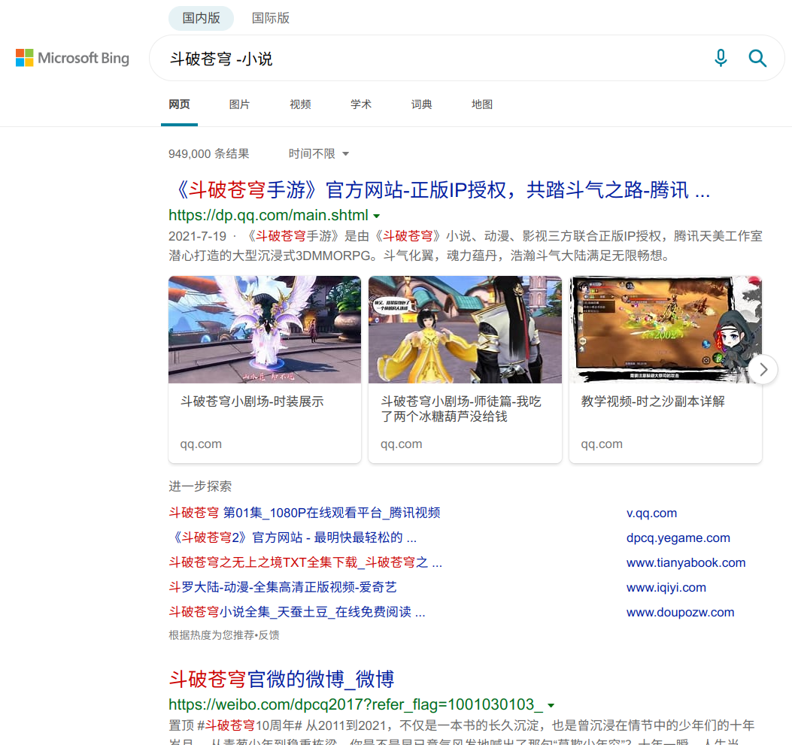Click the dpcq.yegame.com domain link
792x745 pixels.
[x=678, y=538]
